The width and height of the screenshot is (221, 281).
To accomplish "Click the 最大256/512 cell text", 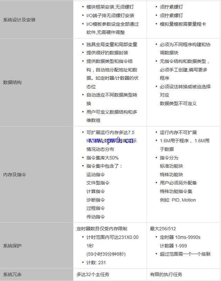I will pos(162,229).
